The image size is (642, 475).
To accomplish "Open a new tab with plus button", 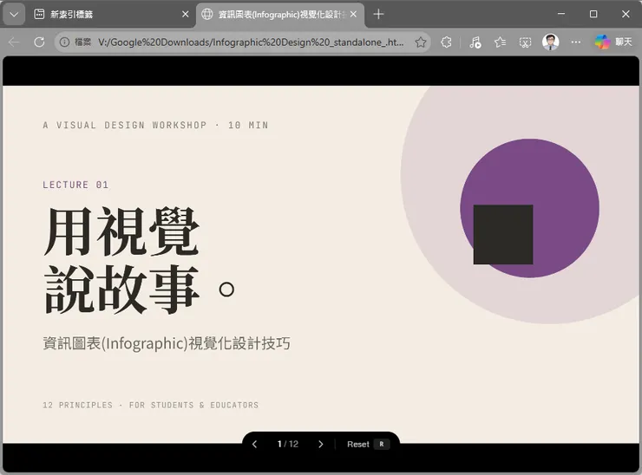I will coord(379,15).
